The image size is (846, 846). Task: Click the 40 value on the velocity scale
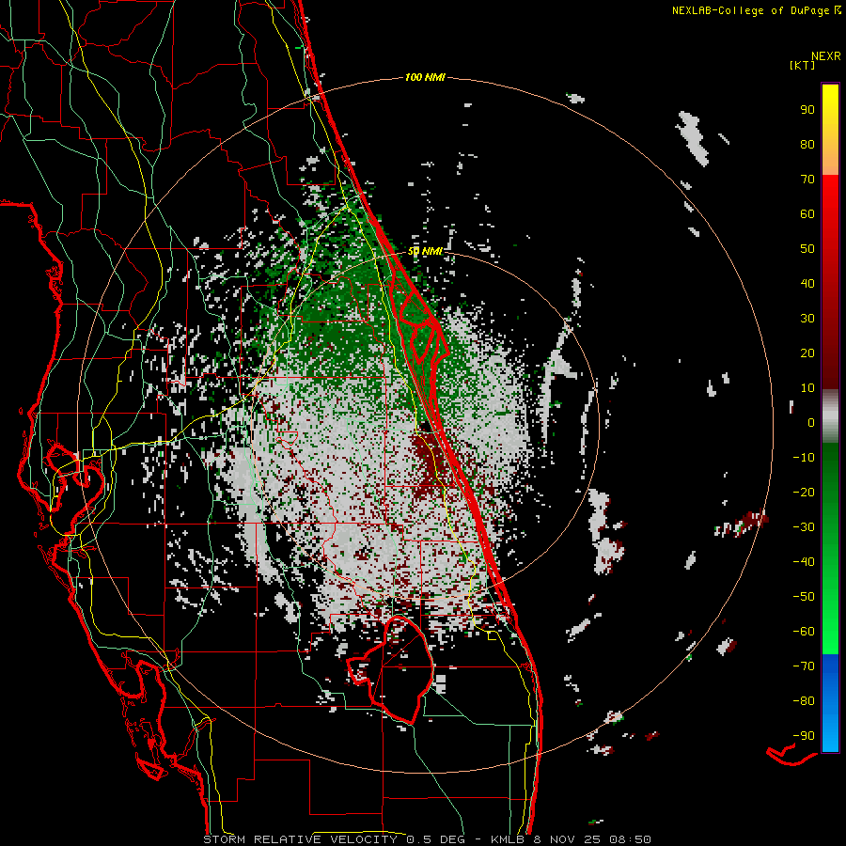coord(807,283)
